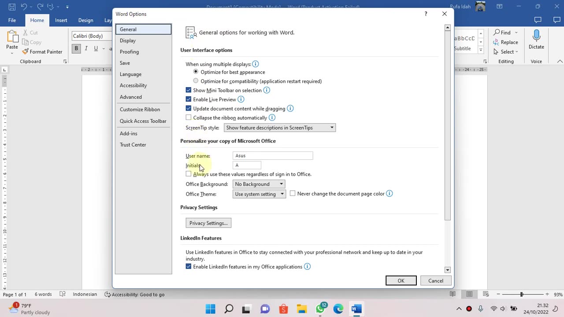Select Trust Center in Word Options

click(143, 145)
